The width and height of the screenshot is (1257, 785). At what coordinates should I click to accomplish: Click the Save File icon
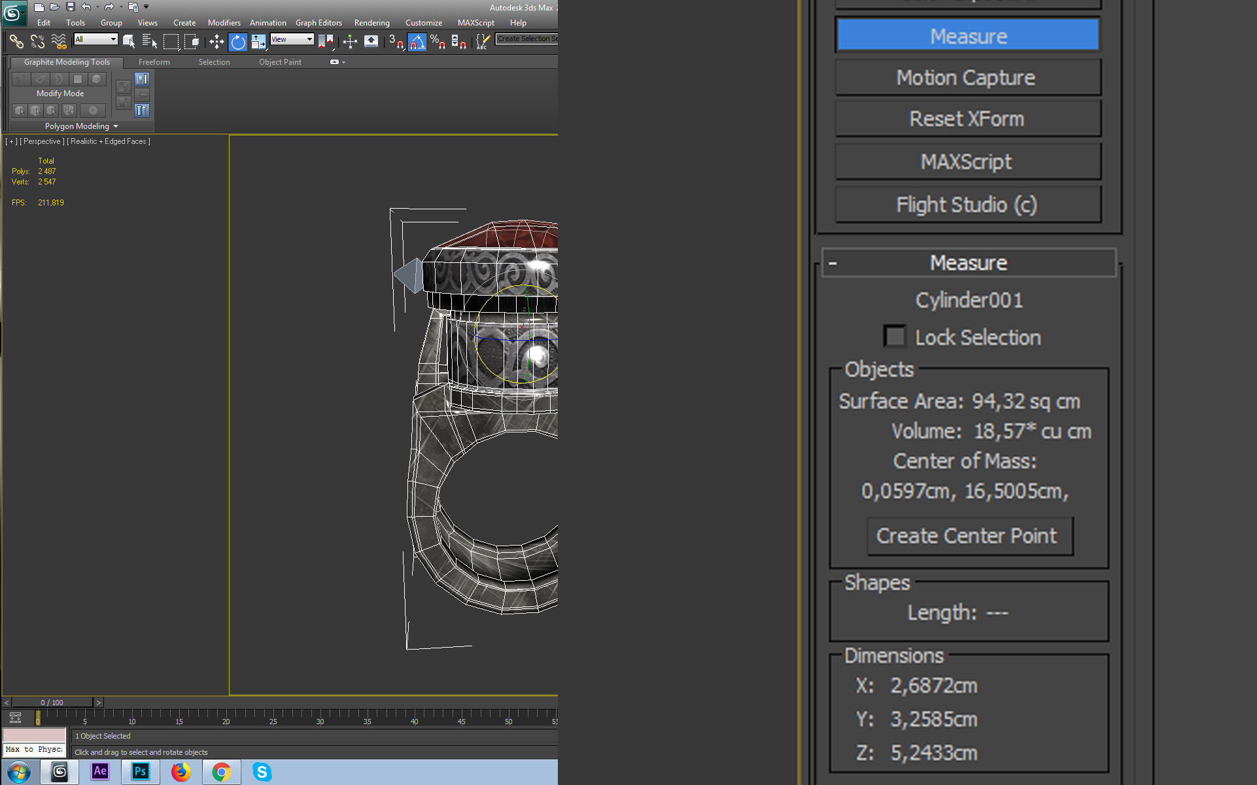click(x=71, y=7)
